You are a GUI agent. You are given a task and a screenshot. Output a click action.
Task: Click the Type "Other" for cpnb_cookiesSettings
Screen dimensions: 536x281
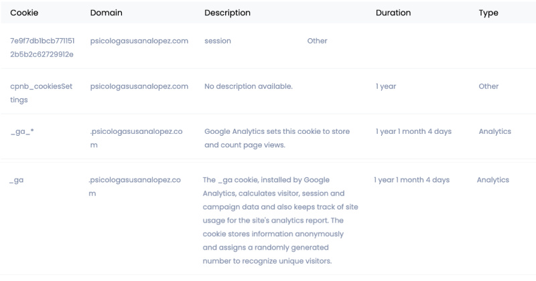click(488, 86)
